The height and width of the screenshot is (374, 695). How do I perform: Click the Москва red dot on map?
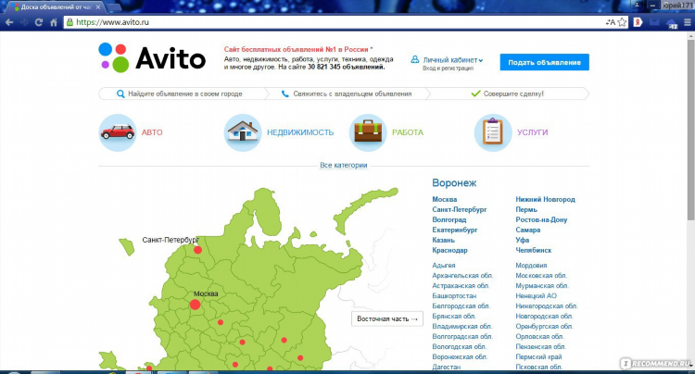point(195,305)
